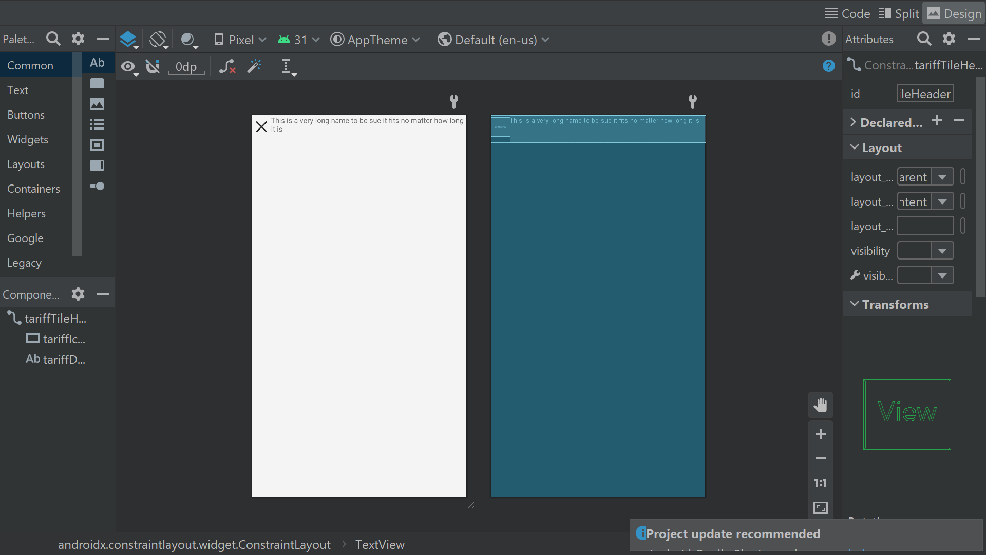This screenshot has height=555, width=986.
Task: Click Project update recommended notification
Action: click(733, 533)
